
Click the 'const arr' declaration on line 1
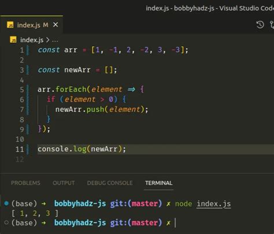(57, 50)
